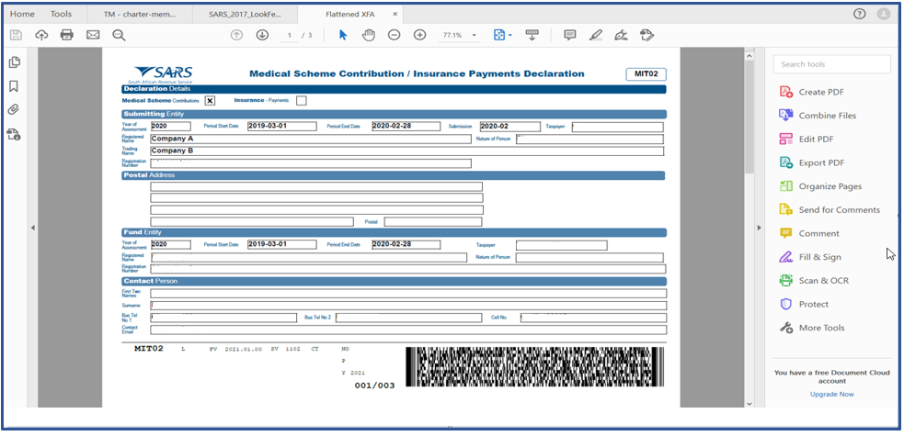Open the Tools tab
The image size is (904, 436).
pyautogui.click(x=61, y=14)
